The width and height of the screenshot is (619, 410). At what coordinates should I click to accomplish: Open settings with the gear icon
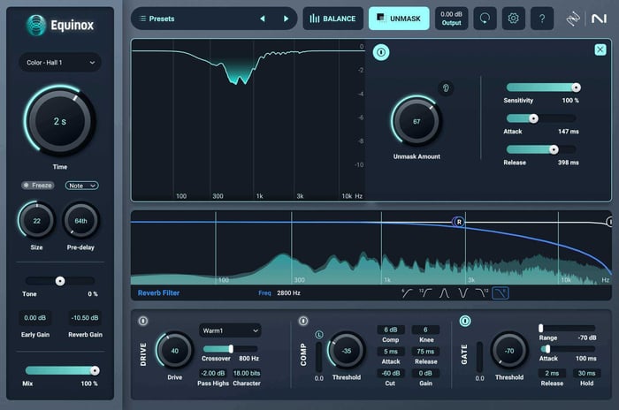513,19
